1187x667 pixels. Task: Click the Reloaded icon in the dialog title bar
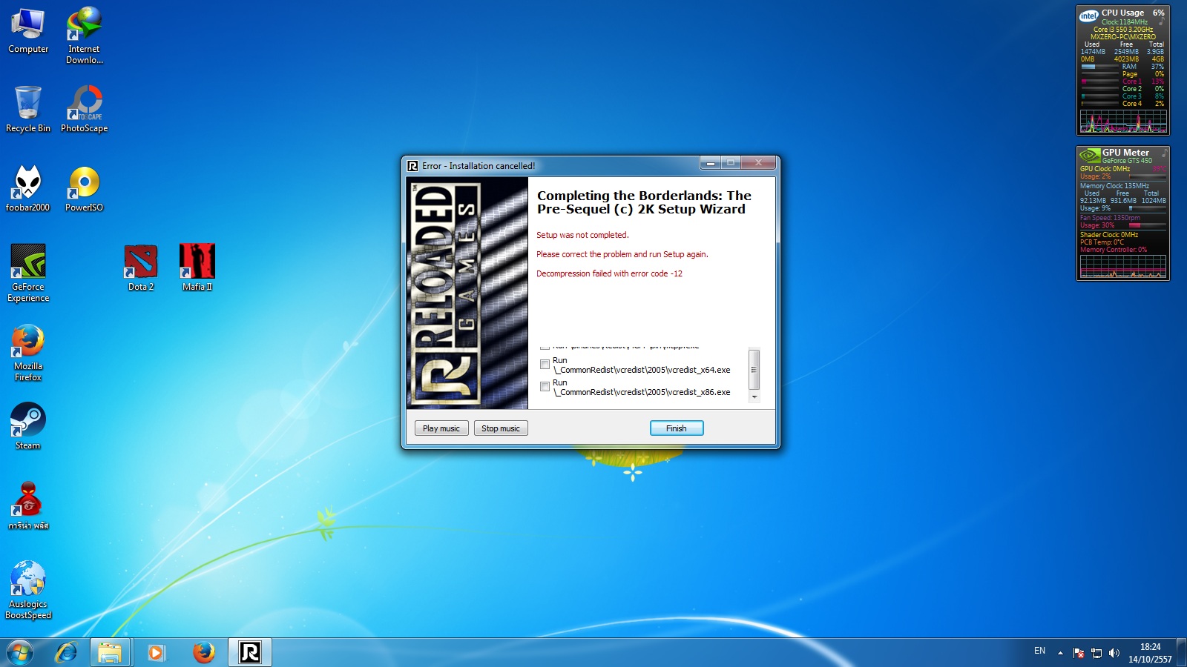pos(412,166)
